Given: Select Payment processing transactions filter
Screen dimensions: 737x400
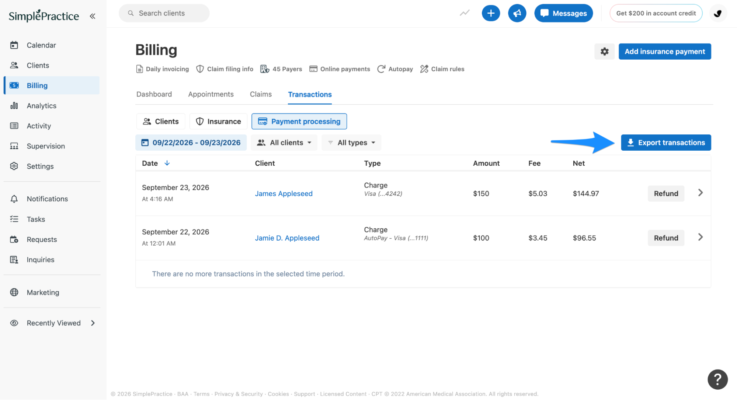Looking at the screenshot, I should pyautogui.click(x=299, y=122).
